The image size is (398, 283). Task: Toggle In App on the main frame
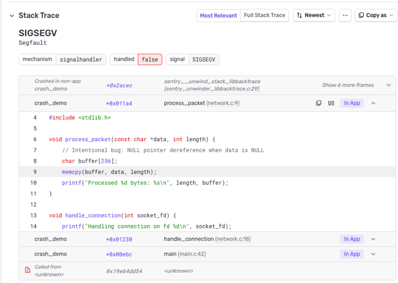(352, 254)
